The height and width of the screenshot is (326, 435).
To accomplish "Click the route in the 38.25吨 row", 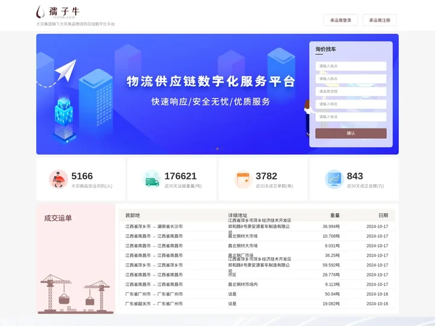I will click(x=154, y=255).
